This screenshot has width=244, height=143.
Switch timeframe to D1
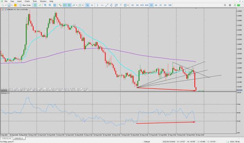(x=160, y=5)
